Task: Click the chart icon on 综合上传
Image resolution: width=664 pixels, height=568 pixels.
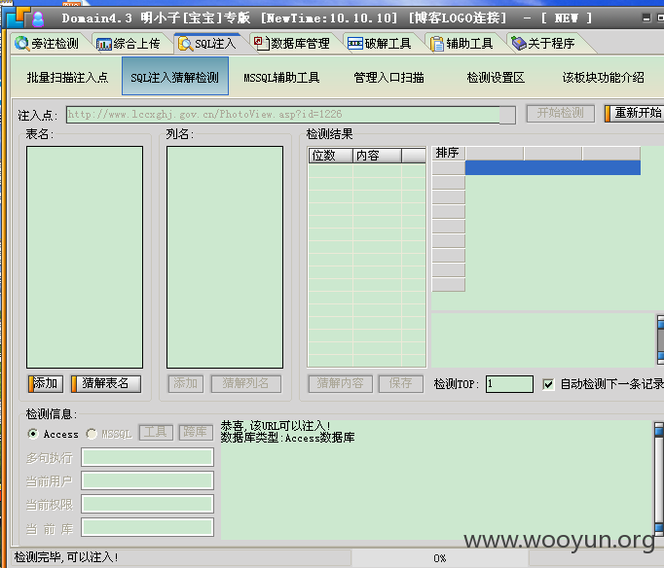Action: [x=104, y=44]
